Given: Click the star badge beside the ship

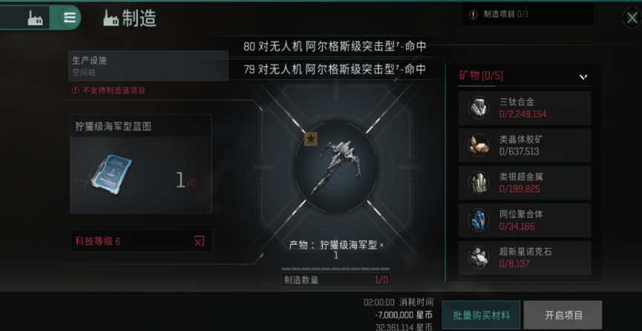Looking at the screenshot, I should (311, 139).
